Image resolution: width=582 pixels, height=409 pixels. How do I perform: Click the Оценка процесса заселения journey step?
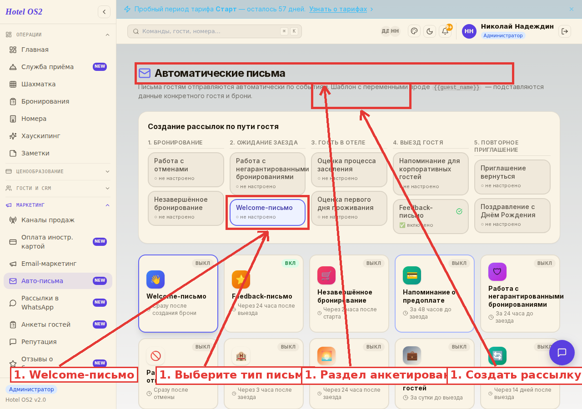click(x=349, y=170)
